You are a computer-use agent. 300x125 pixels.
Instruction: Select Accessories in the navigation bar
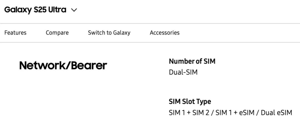pyautogui.click(x=164, y=33)
